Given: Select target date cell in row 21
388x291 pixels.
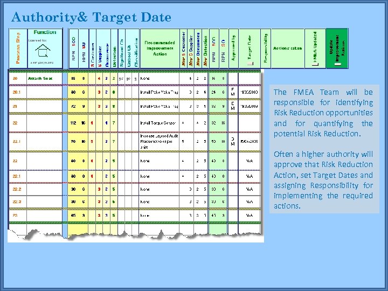Looking at the screenshot, I should pos(249,106).
